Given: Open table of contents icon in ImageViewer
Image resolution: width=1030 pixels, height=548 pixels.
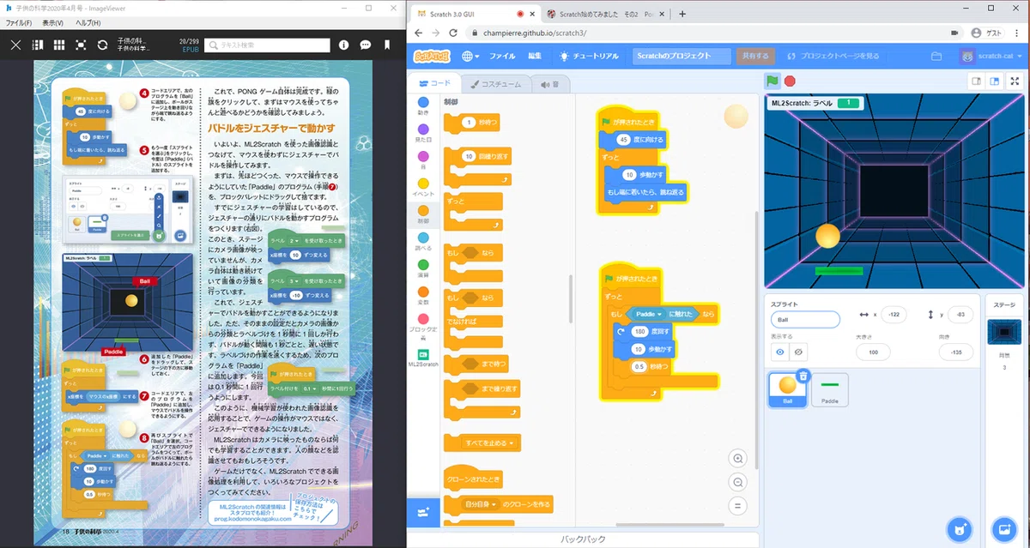Looking at the screenshot, I should (38, 45).
